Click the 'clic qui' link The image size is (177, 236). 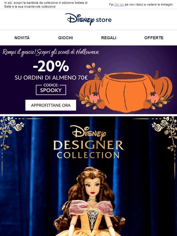point(119,4)
